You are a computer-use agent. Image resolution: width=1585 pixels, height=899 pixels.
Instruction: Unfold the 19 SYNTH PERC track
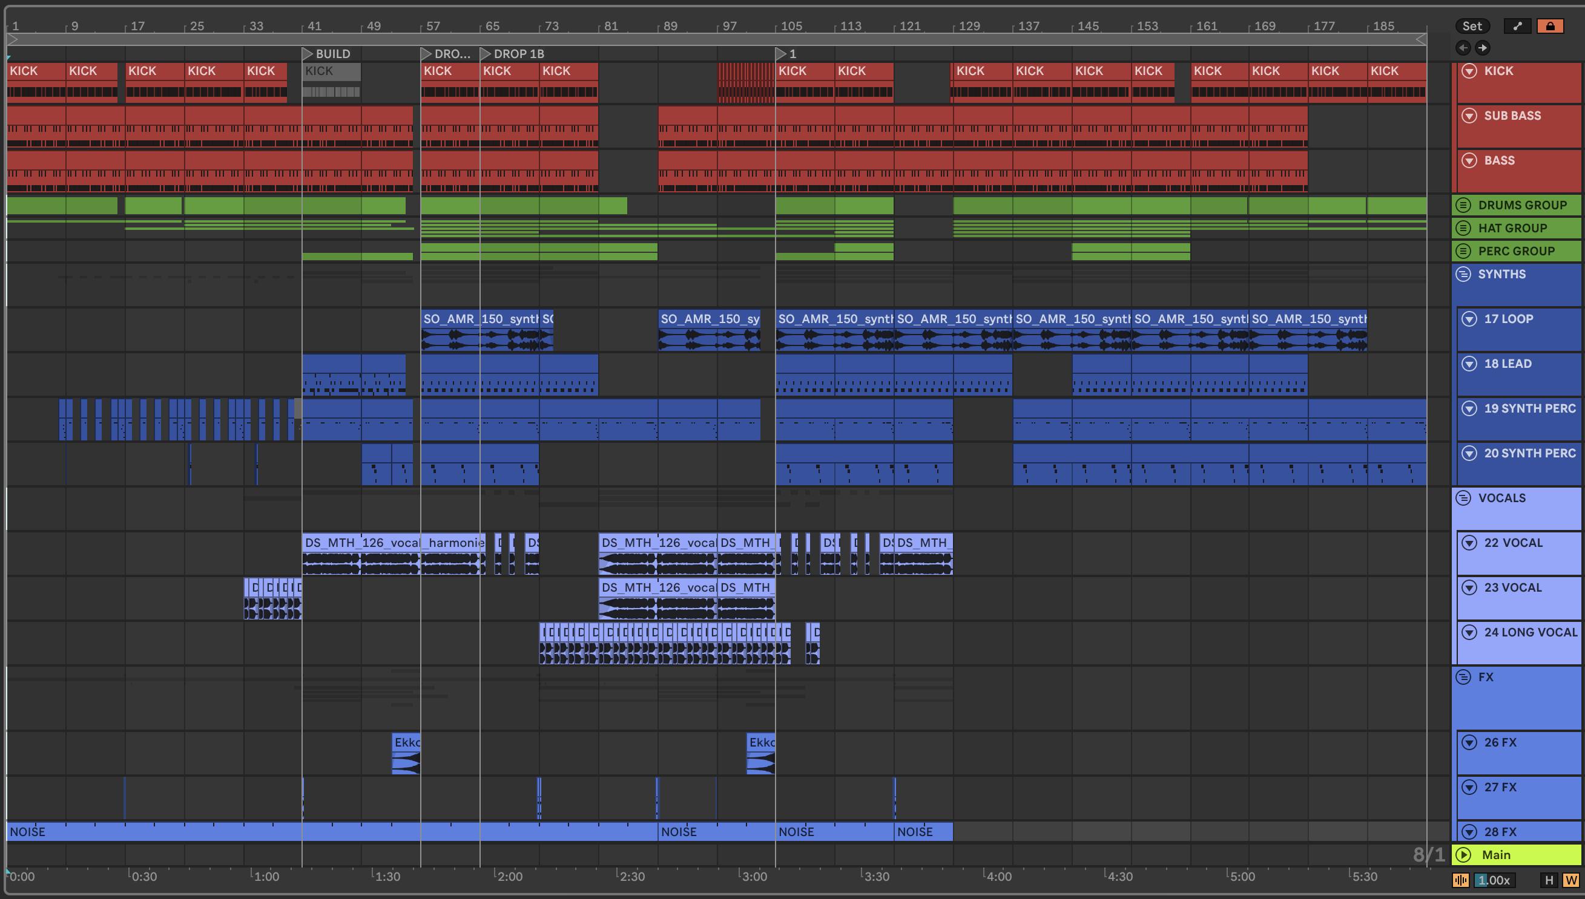[x=1469, y=408]
